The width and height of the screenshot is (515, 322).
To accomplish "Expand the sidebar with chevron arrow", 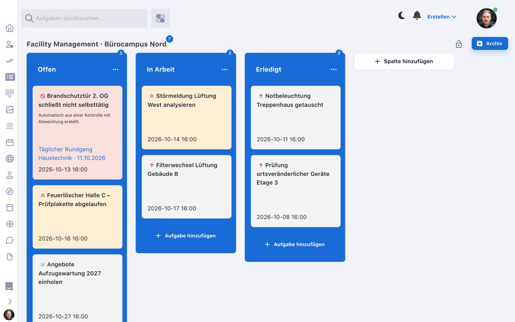I will coord(10,301).
